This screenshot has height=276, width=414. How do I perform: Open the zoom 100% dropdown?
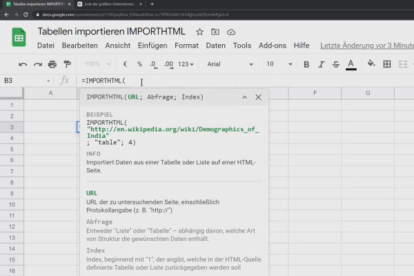click(x=97, y=64)
